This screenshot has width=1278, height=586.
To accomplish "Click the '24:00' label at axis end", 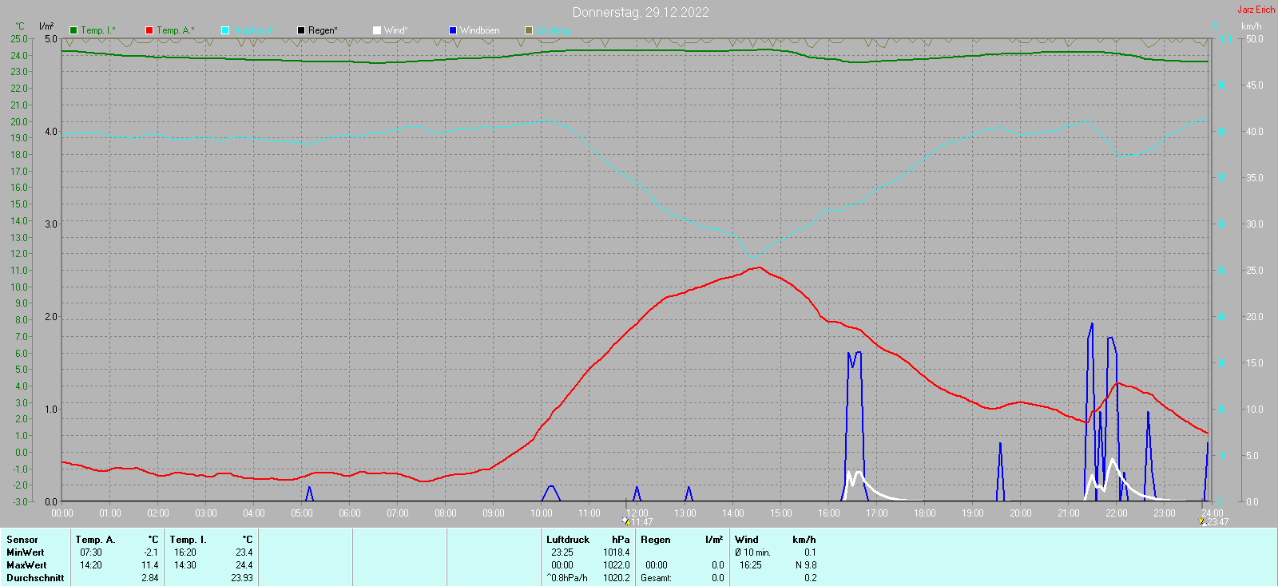I will (x=1213, y=513).
